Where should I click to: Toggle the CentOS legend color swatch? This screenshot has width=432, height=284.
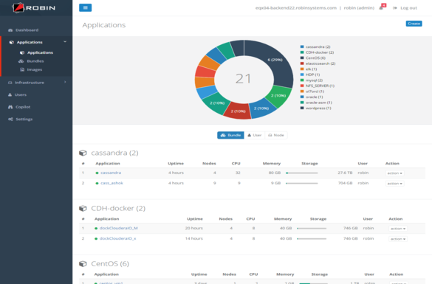pyautogui.click(x=302, y=58)
